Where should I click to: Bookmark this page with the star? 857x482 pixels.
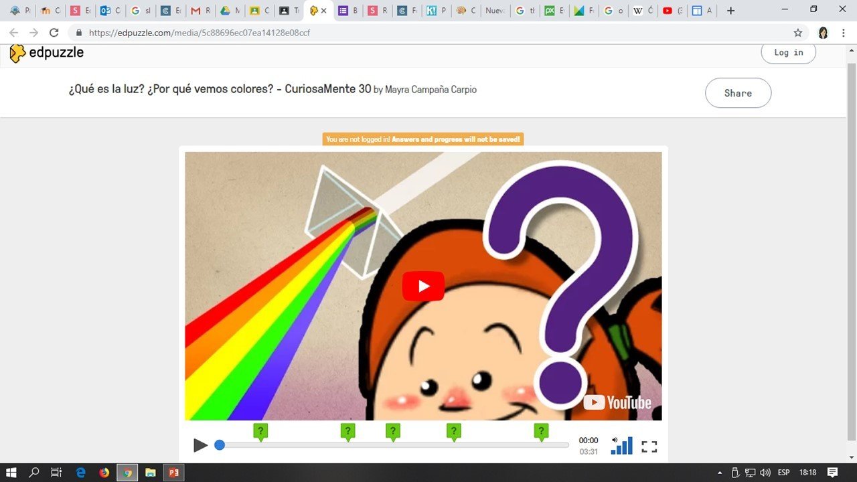[797, 33]
